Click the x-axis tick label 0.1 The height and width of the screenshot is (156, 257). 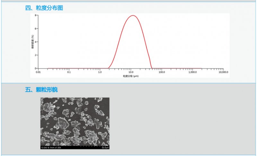[x=69, y=72]
